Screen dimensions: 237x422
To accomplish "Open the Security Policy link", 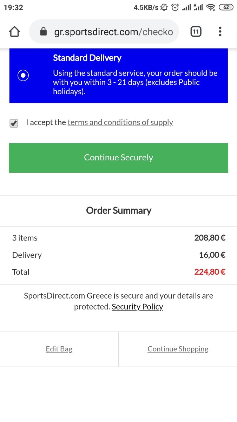I will pyautogui.click(x=138, y=307).
